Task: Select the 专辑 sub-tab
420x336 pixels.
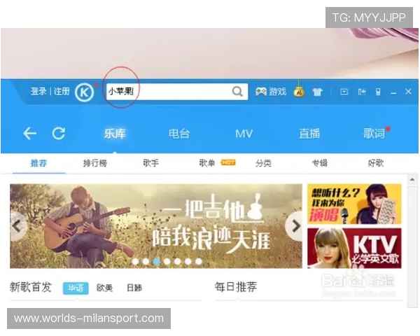Action: [320, 163]
